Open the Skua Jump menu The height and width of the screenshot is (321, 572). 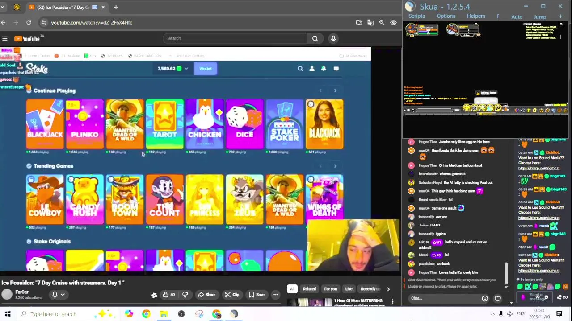[540, 16]
